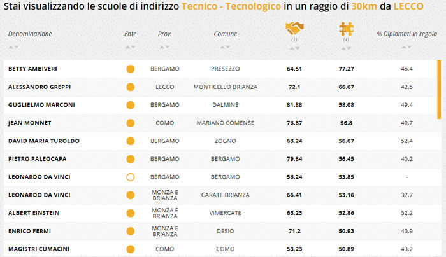The image size is (446, 257).
Task: Click orange Ente dot for Jean Monnet
Action: tap(130, 123)
